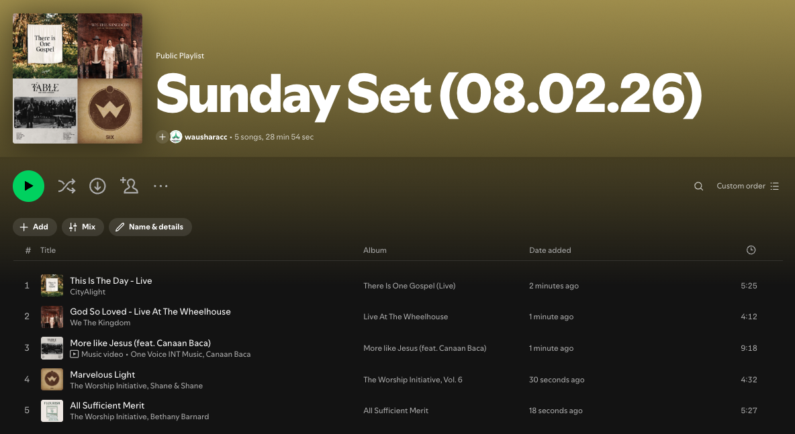Click the Mix button
Image resolution: width=795 pixels, height=434 pixels.
click(x=83, y=227)
